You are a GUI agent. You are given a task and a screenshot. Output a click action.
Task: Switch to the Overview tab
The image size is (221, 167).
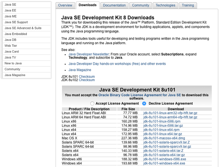[x=65, y=5]
